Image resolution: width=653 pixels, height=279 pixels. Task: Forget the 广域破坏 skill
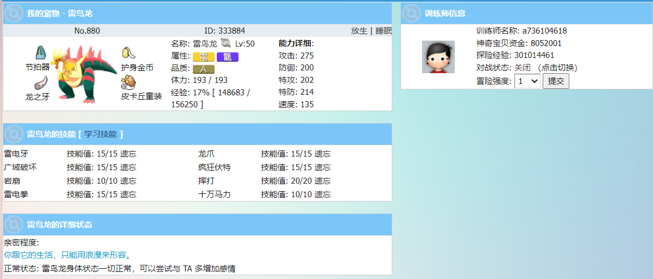(x=128, y=167)
